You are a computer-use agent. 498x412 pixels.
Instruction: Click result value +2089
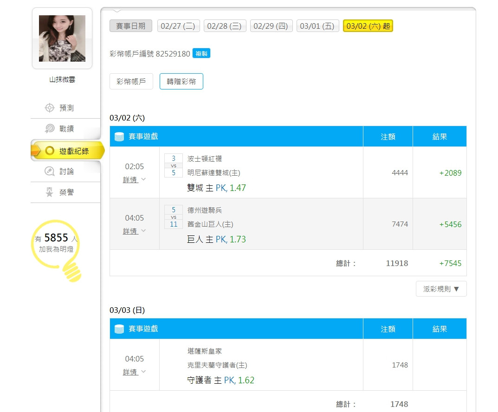click(450, 173)
